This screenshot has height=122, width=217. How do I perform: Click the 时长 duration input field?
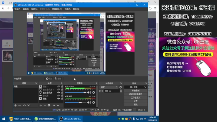click(x=112, y=91)
